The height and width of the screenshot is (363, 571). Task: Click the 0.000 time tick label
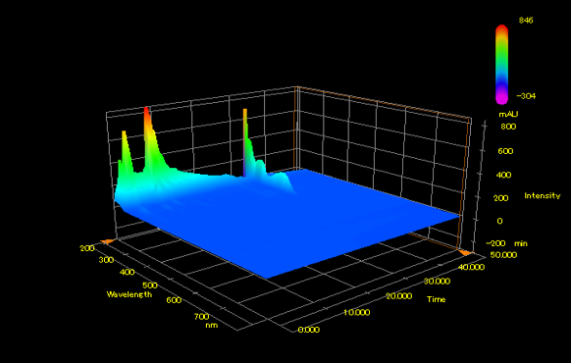[309, 330]
